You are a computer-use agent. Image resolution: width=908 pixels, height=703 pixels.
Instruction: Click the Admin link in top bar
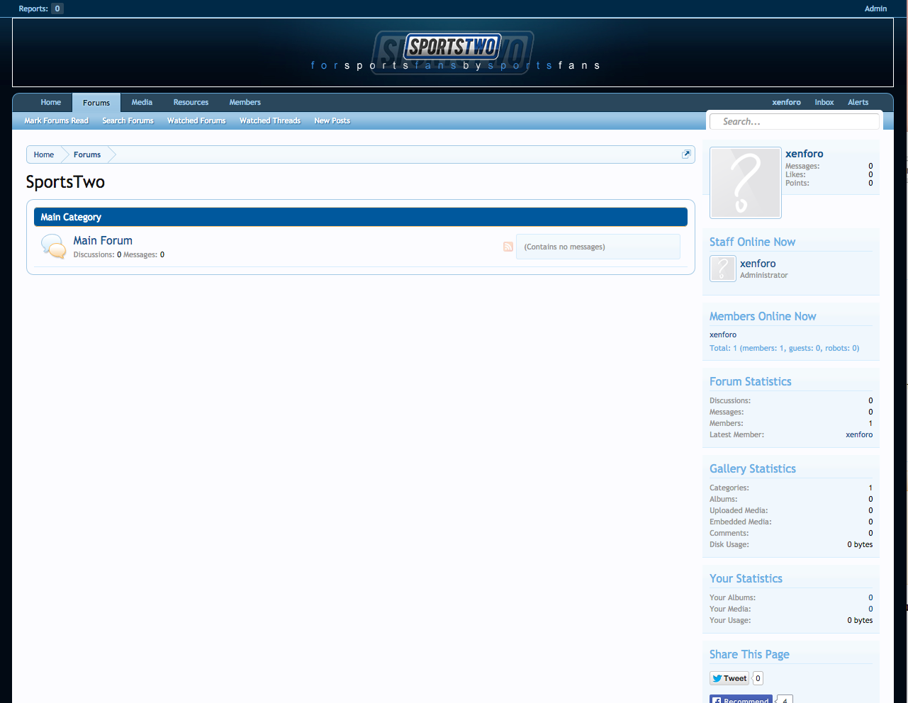coord(875,9)
